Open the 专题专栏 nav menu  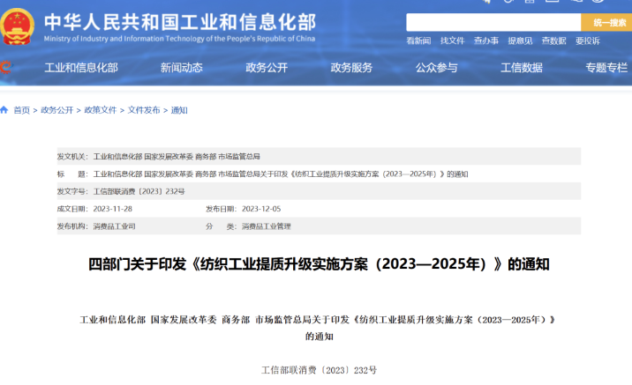point(606,68)
